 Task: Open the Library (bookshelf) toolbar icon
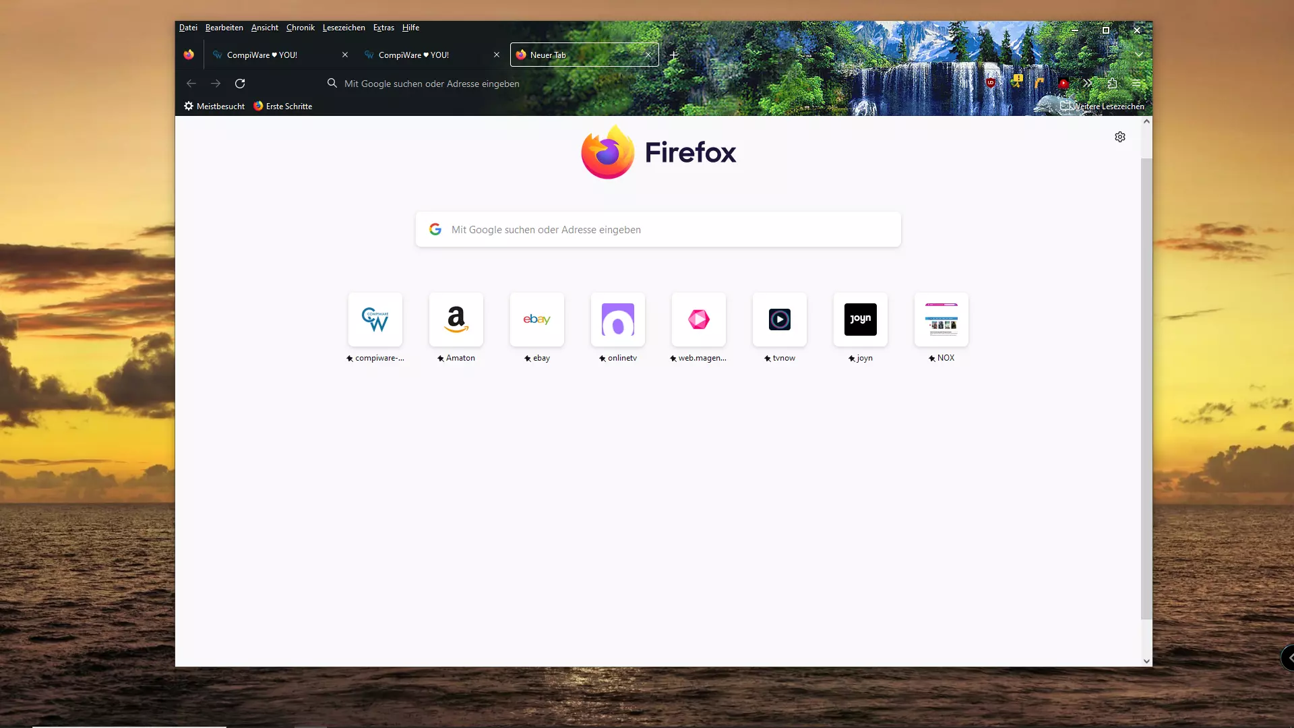[966, 84]
